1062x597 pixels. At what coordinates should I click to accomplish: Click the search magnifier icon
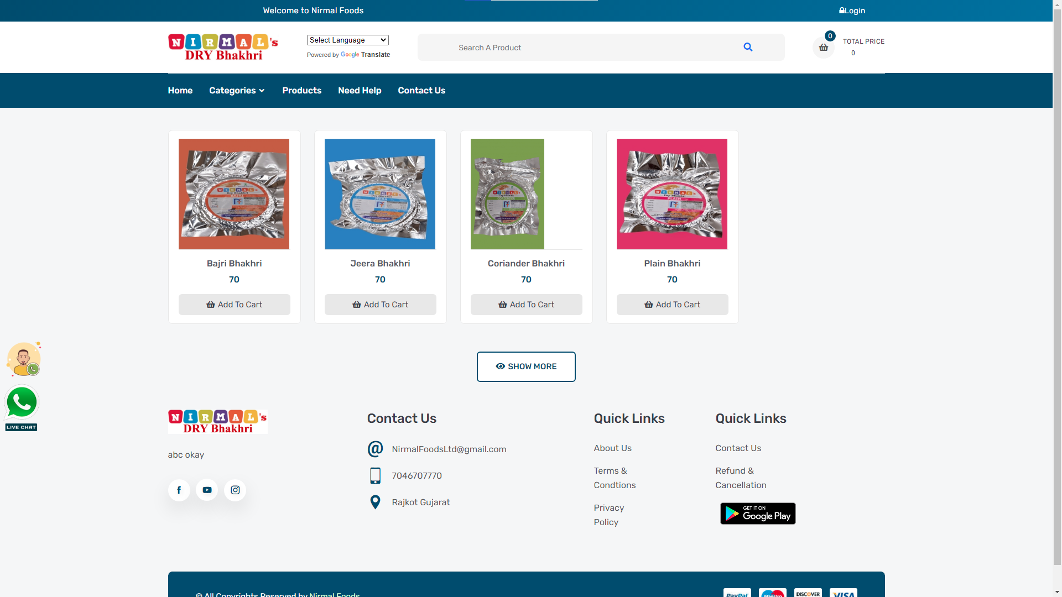[748, 48]
